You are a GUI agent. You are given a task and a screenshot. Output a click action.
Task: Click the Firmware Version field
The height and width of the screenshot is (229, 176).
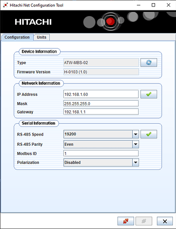tap(101, 72)
